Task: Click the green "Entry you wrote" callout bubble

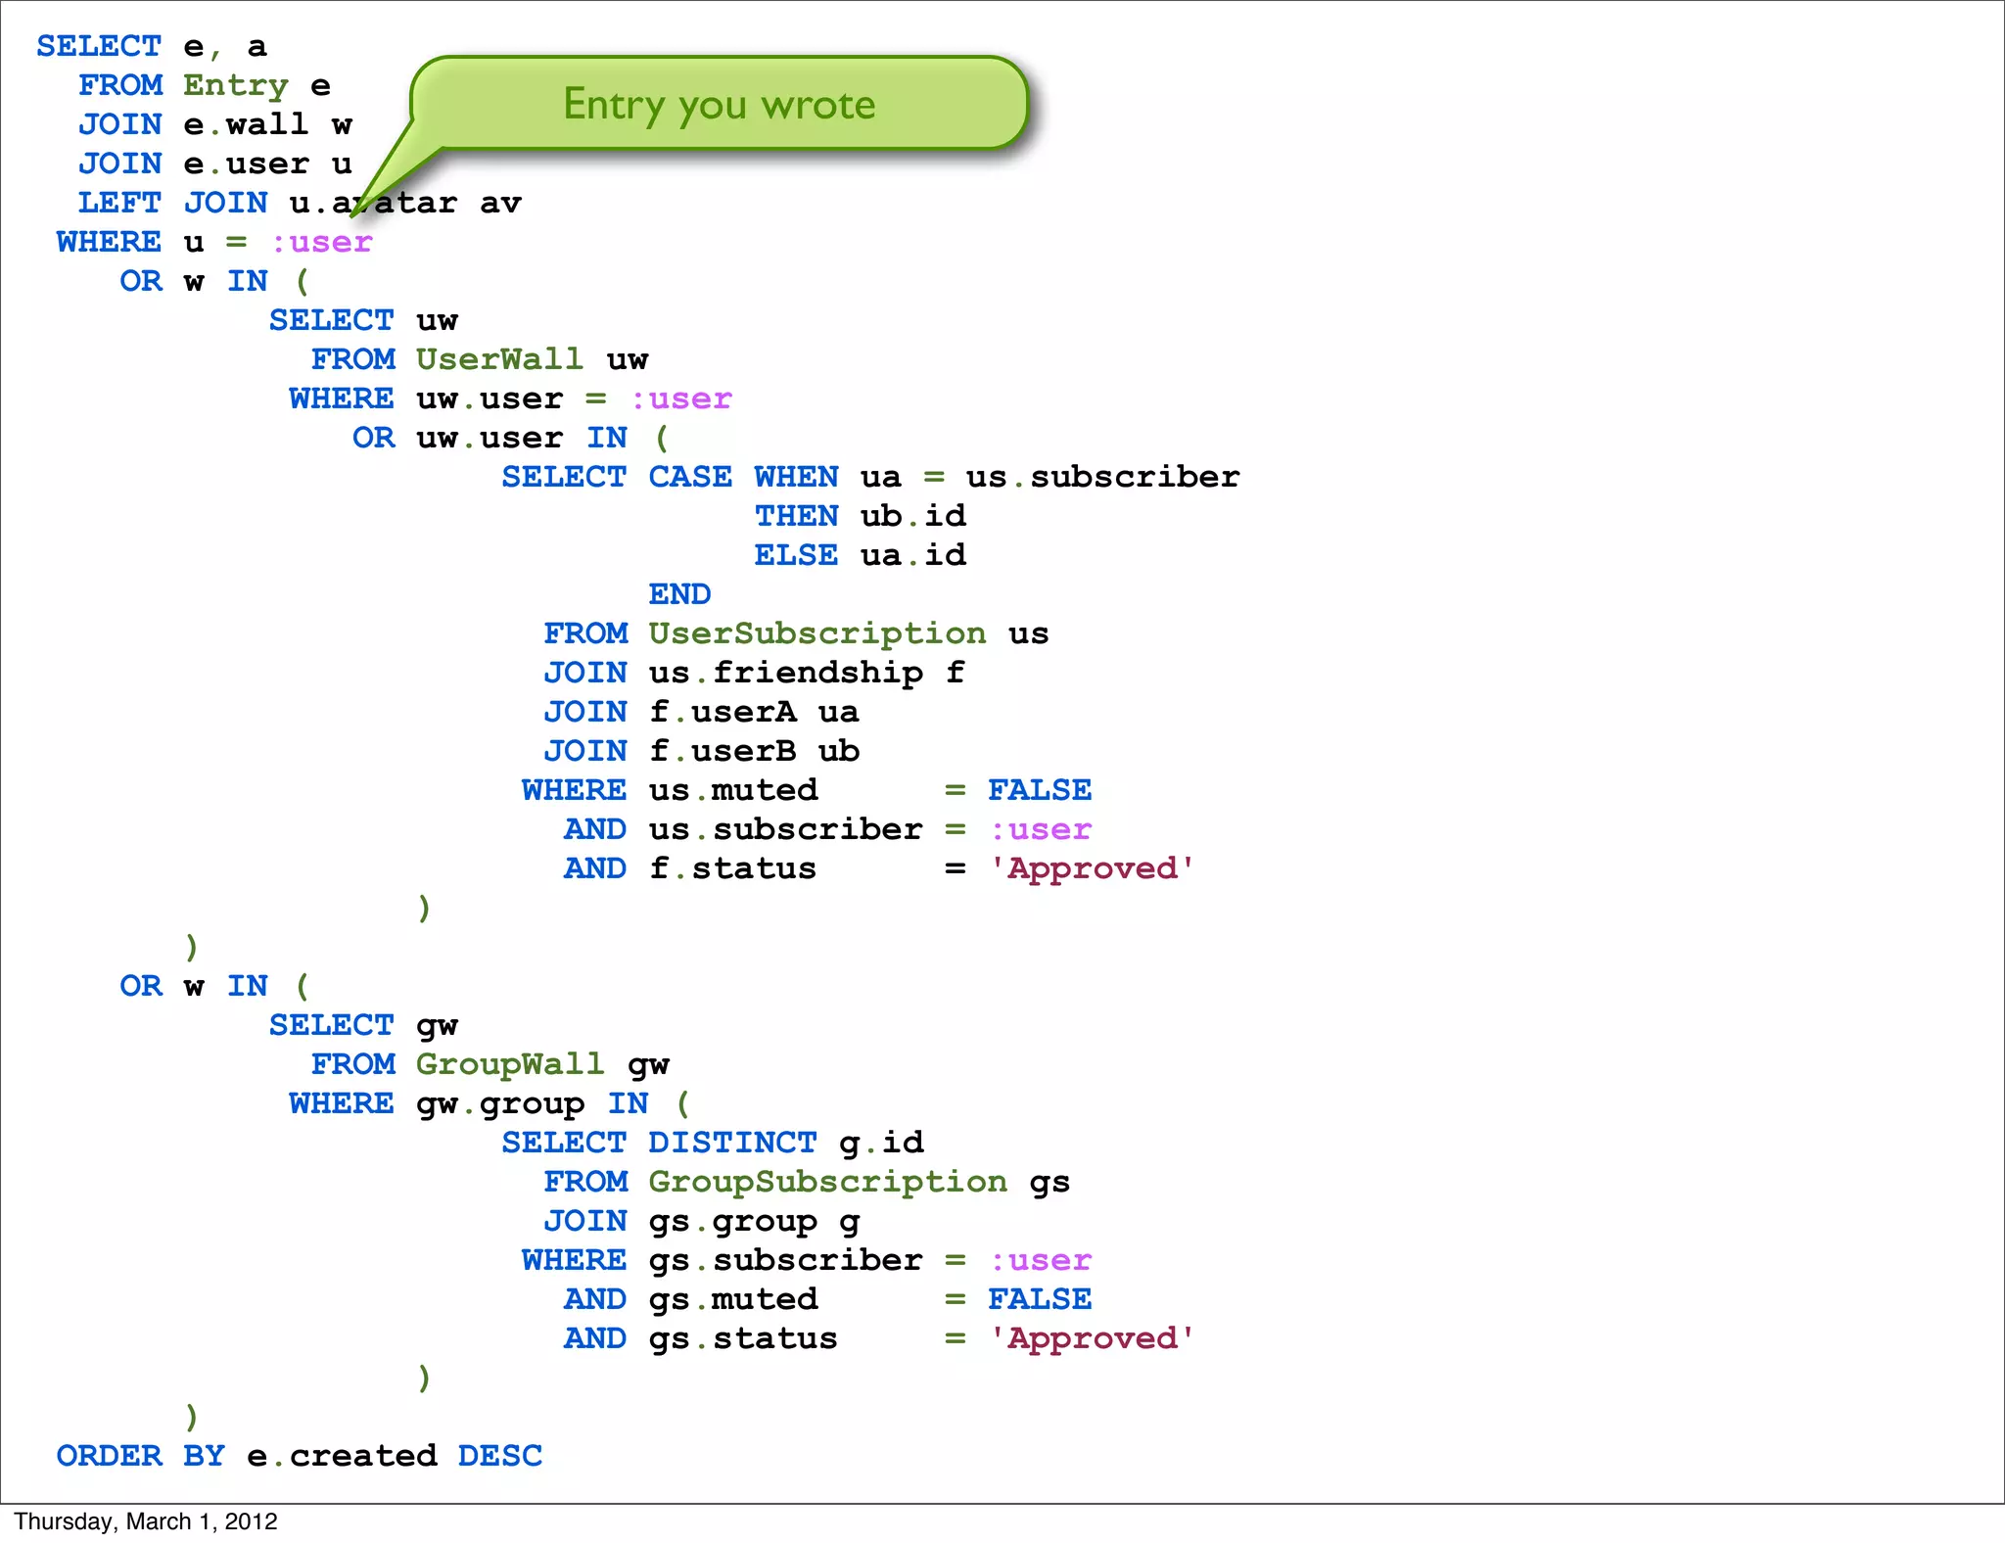Action: pyautogui.click(x=720, y=104)
